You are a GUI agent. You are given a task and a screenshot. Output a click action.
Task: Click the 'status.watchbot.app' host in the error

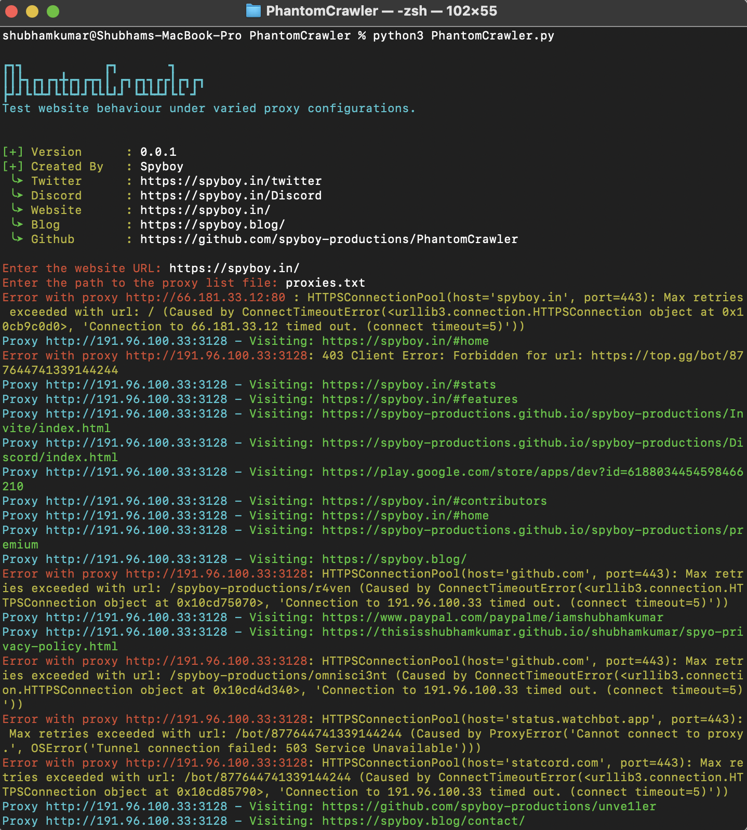pos(580,719)
